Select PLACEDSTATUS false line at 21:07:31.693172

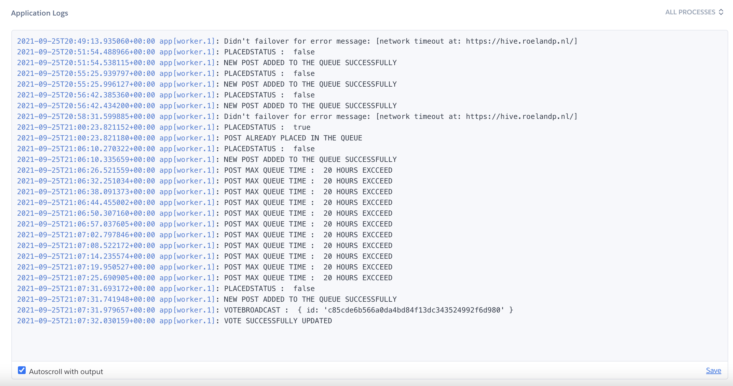click(166, 289)
